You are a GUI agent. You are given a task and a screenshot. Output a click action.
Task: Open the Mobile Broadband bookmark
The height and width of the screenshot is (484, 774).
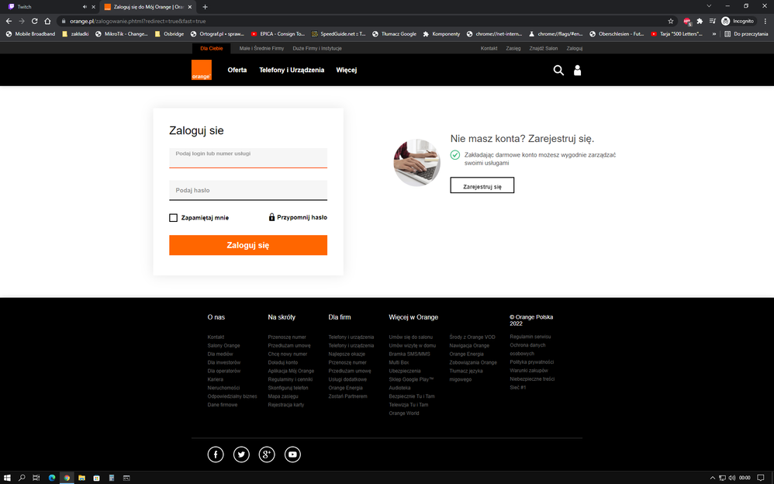pyautogui.click(x=30, y=34)
